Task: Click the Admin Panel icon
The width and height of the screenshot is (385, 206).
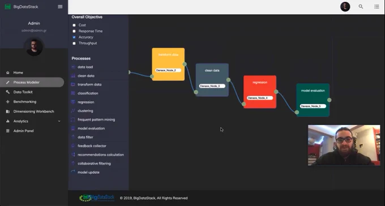Action: (7, 131)
